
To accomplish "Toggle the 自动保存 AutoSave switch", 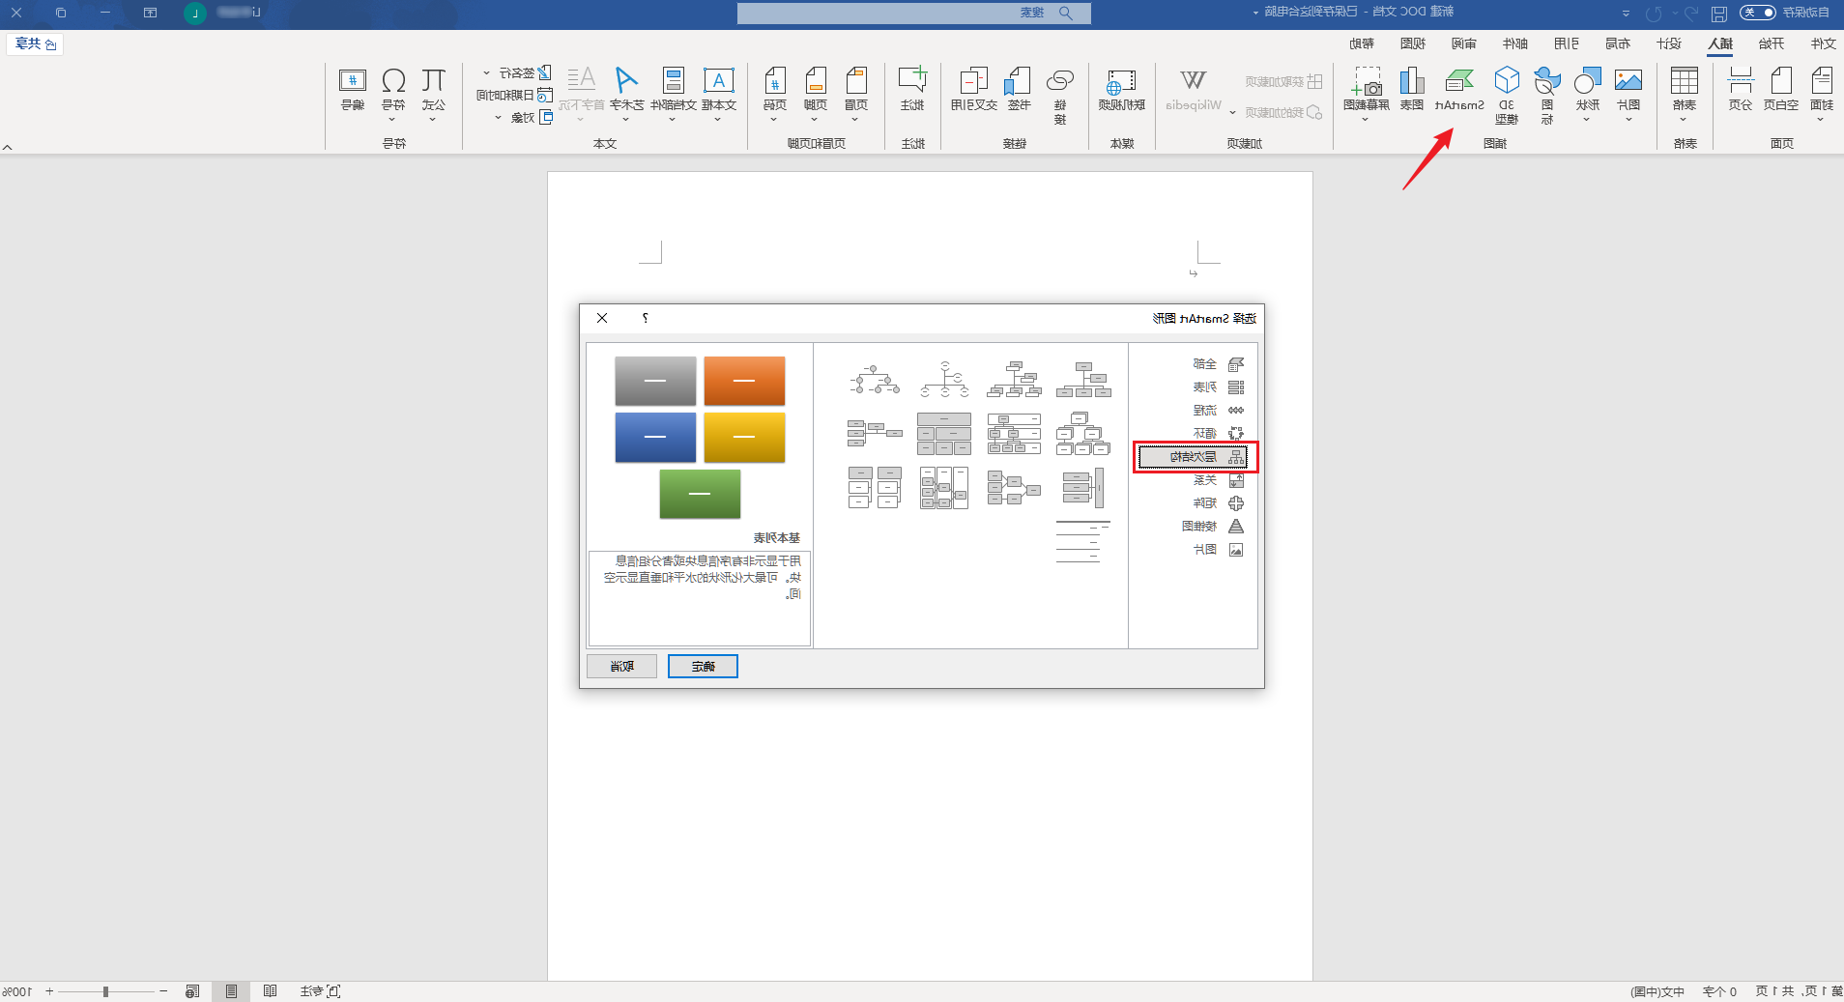I will (1758, 13).
